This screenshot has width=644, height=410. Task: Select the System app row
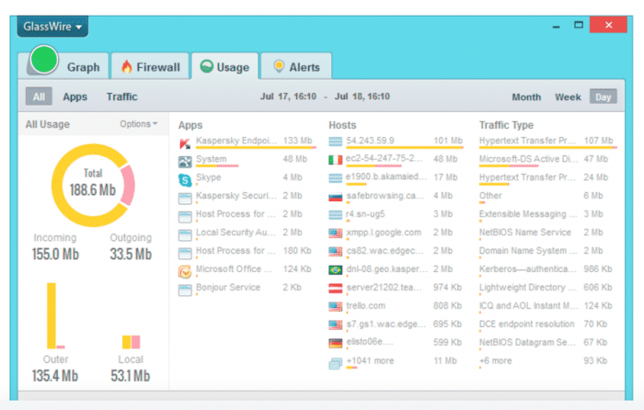(247, 160)
